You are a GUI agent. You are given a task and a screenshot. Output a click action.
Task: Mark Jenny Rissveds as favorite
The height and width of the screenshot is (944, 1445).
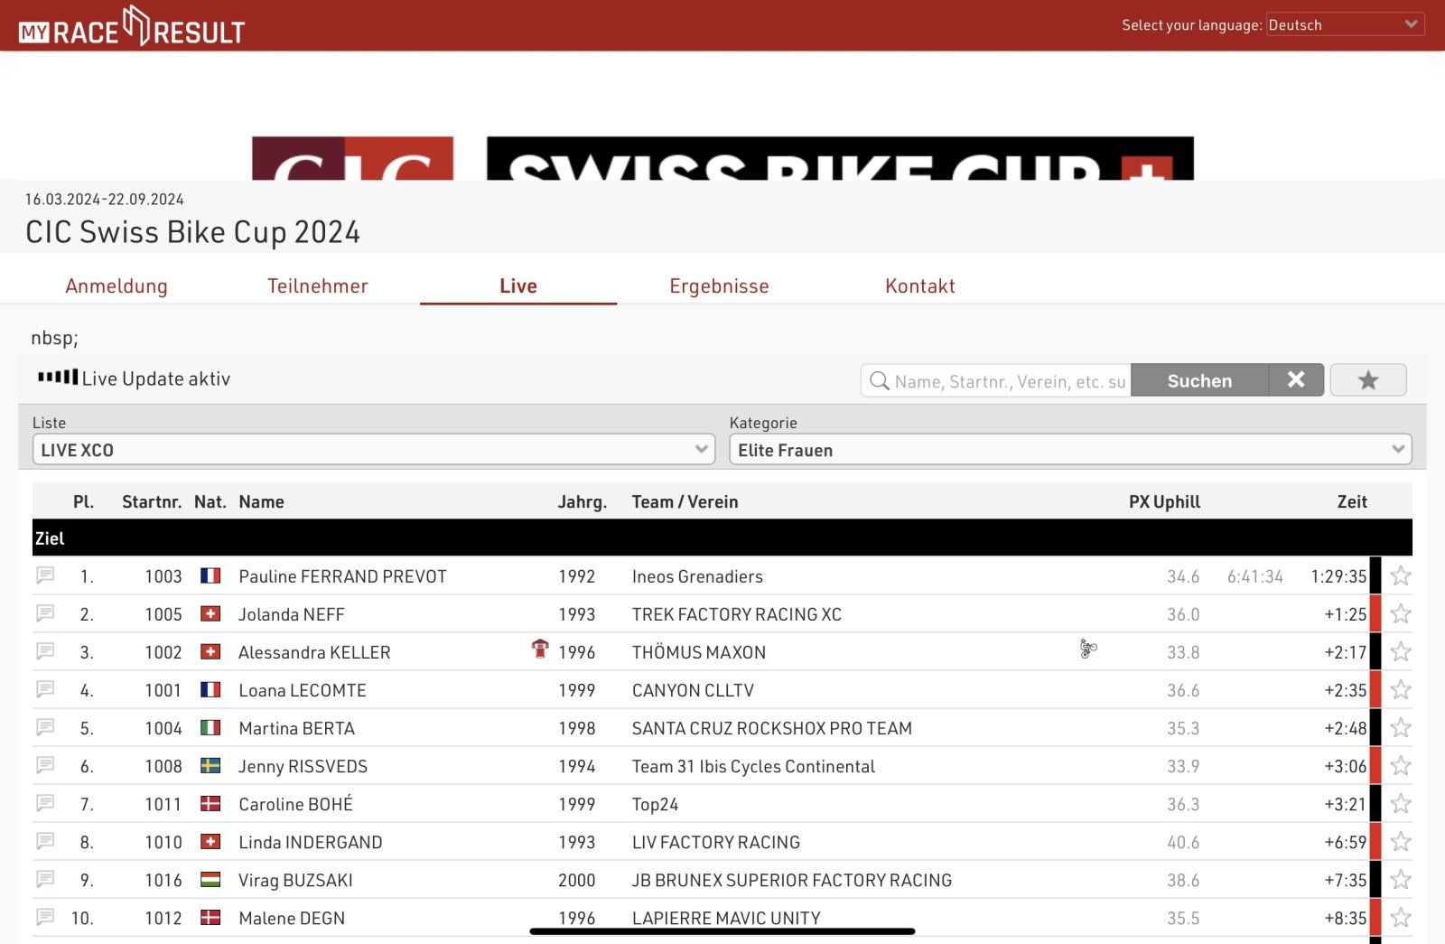(x=1400, y=766)
